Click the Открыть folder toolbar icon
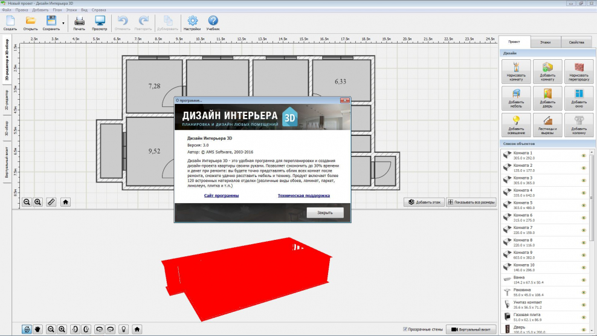This screenshot has width=597, height=336. [x=30, y=23]
